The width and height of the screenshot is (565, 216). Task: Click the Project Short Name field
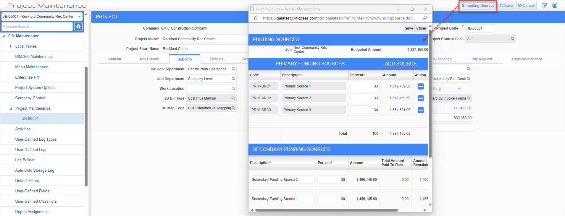point(205,48)
